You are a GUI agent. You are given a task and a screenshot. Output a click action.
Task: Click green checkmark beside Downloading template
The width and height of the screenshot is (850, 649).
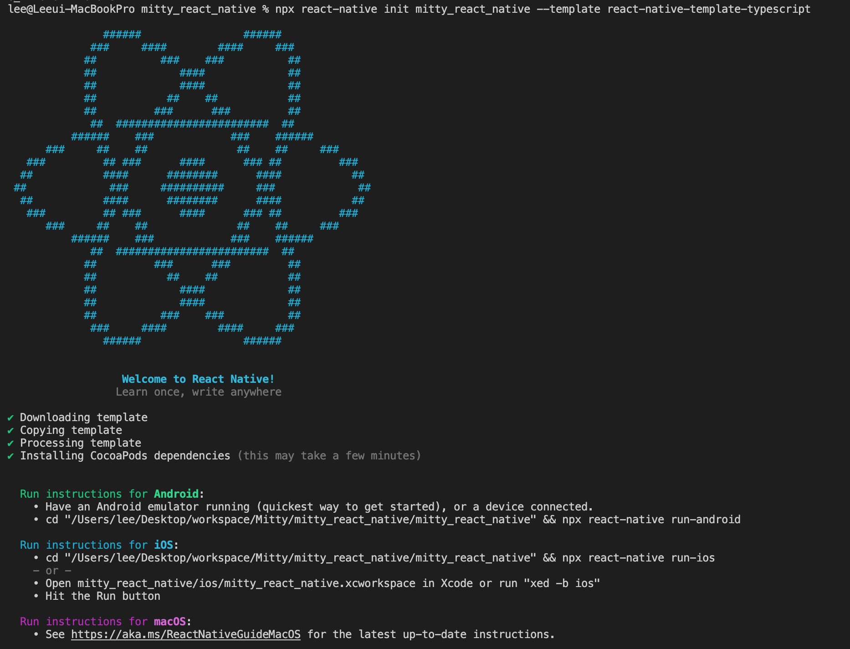[x=10, y=417]
